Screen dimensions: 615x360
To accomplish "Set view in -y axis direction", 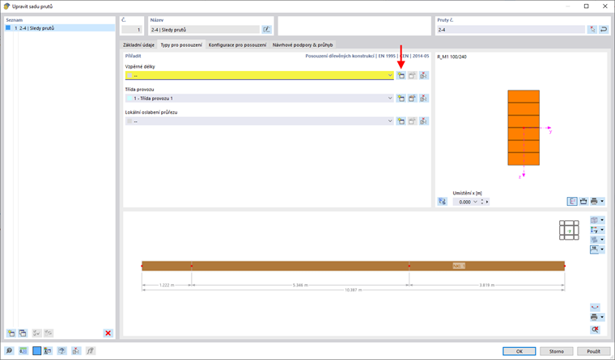I will coord(594,230).
